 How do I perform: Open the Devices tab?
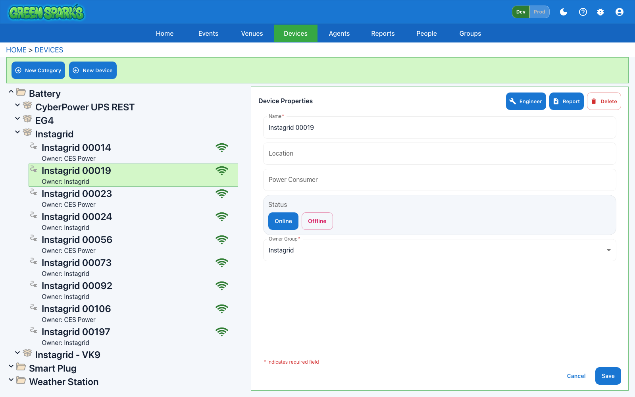coord(296,33)
